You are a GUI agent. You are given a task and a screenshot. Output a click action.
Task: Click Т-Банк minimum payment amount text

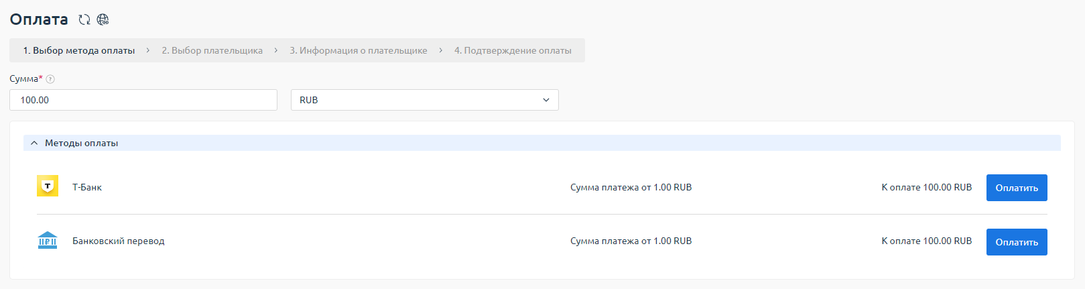[631, 187]
